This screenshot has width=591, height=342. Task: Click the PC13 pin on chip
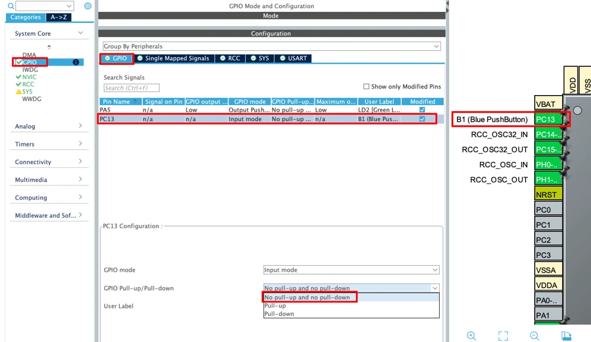[x=548, y=119]
